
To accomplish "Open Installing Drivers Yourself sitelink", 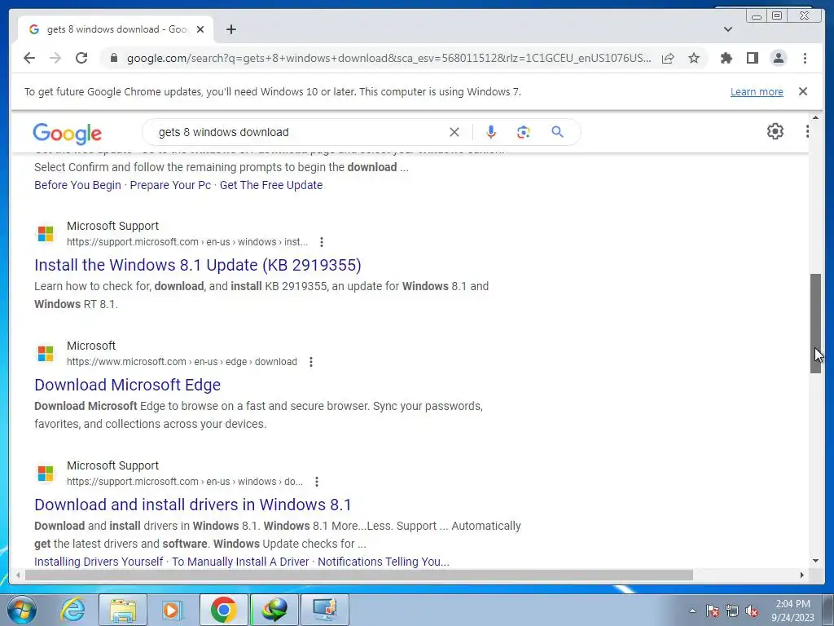I will pos(99,562).
